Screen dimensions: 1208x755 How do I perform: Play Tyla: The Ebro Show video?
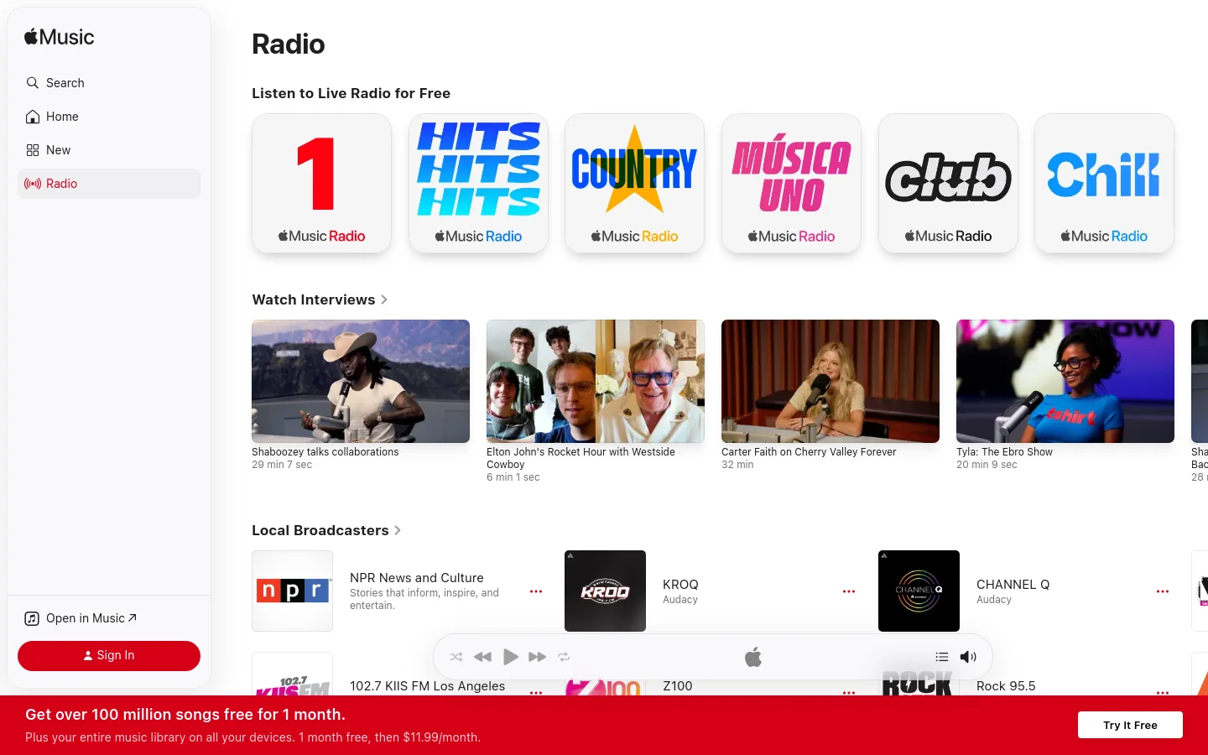1065,381
